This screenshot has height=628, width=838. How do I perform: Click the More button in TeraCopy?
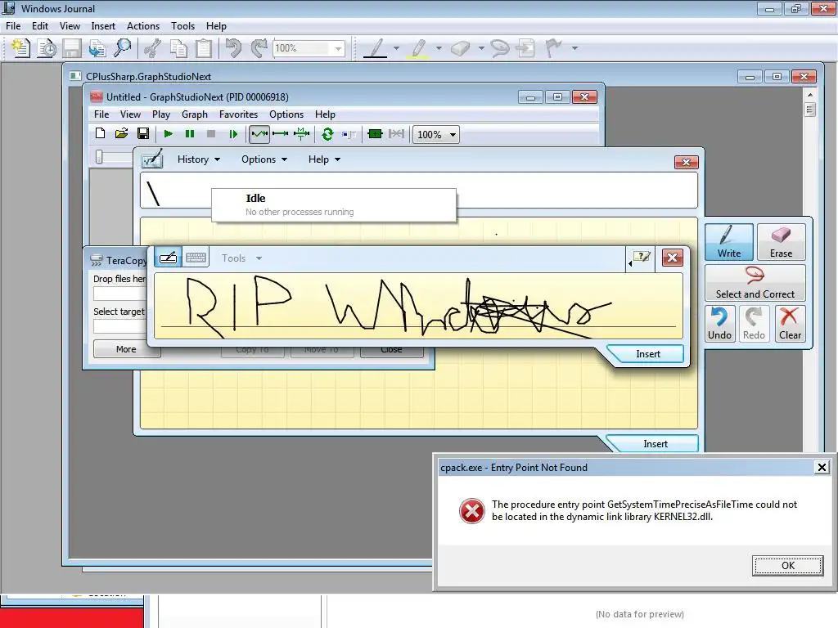point(126,349)
